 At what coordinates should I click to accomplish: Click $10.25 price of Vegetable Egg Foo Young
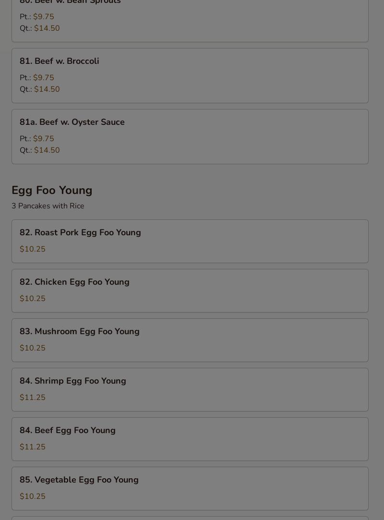(x=33, y=496)
